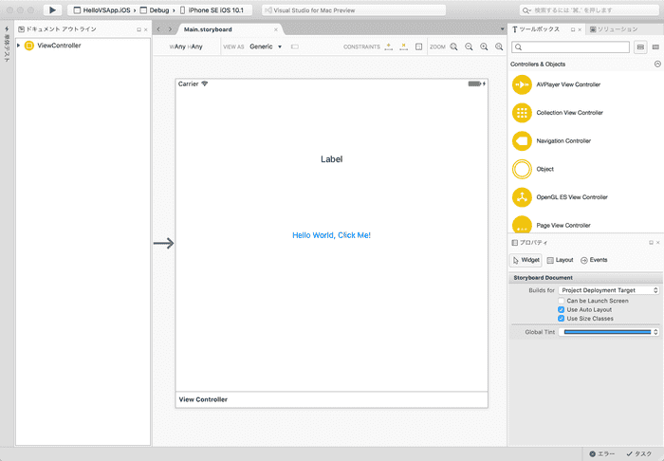Click the Object toolbox icon
Viewport: 664px width, 461px height.
[522, 169]
